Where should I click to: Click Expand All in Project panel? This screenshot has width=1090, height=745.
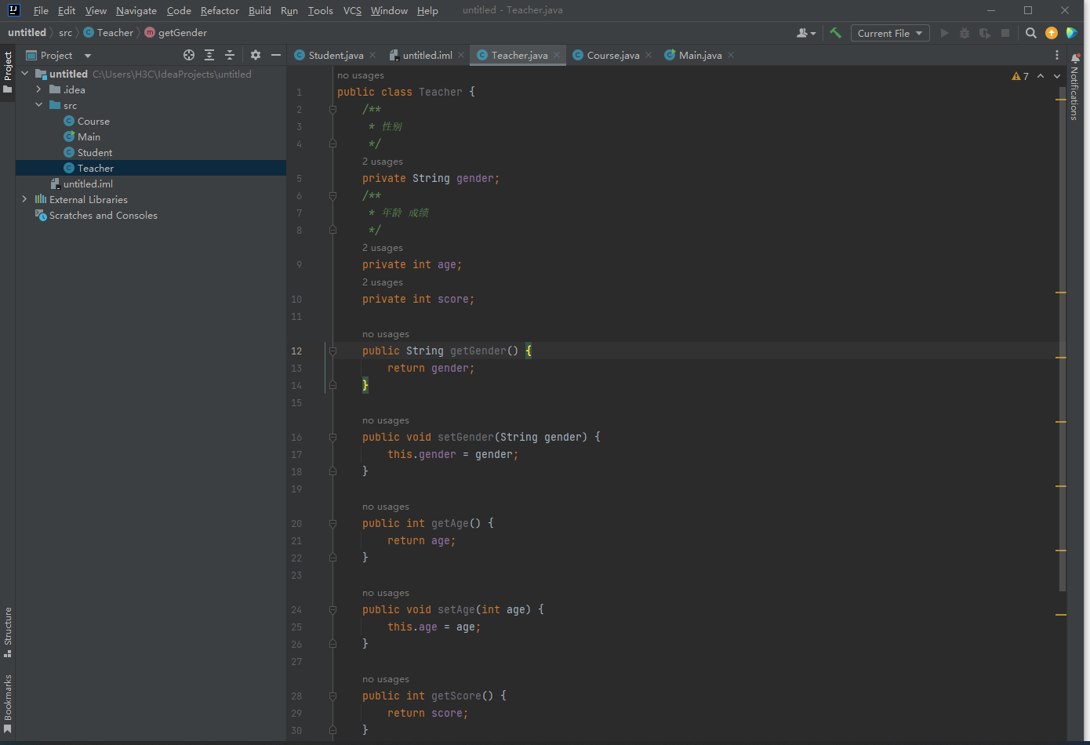point(209,55)
